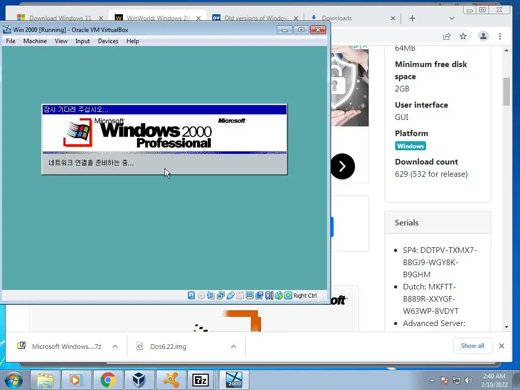
Task: Open the Help menu in VirtualBox
Action: (x=133, y=41)
